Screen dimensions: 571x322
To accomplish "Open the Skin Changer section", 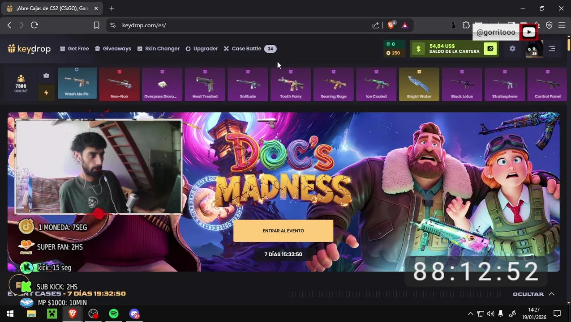I will 158,49.
